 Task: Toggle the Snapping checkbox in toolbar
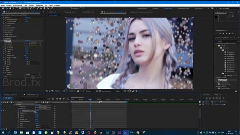pyautogui.click(x=70, y=8)
